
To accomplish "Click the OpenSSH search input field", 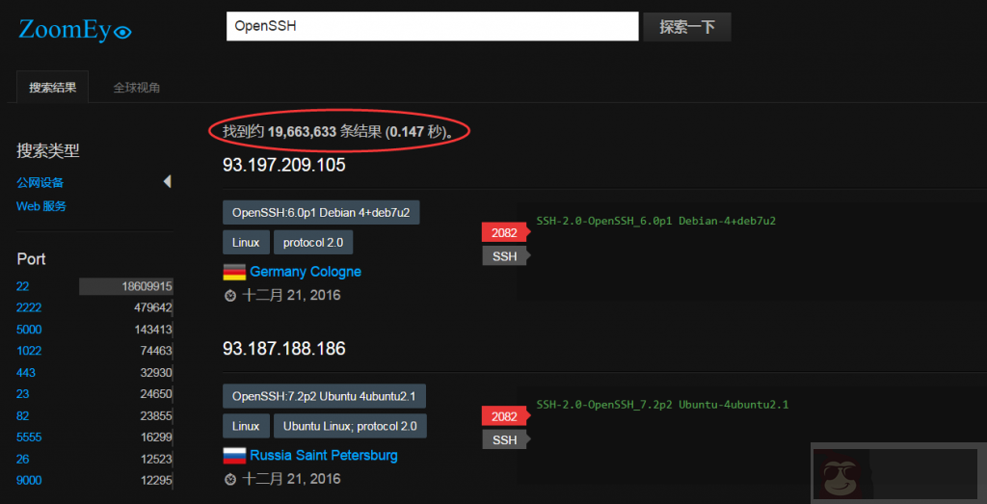I will coord(433,26).
